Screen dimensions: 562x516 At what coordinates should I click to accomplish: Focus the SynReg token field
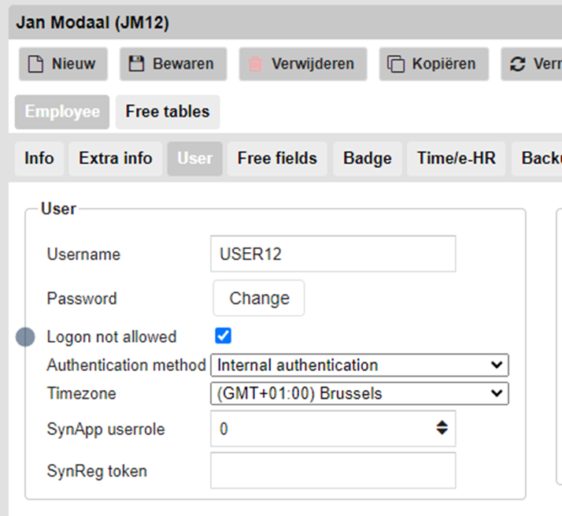pos(332,471)
